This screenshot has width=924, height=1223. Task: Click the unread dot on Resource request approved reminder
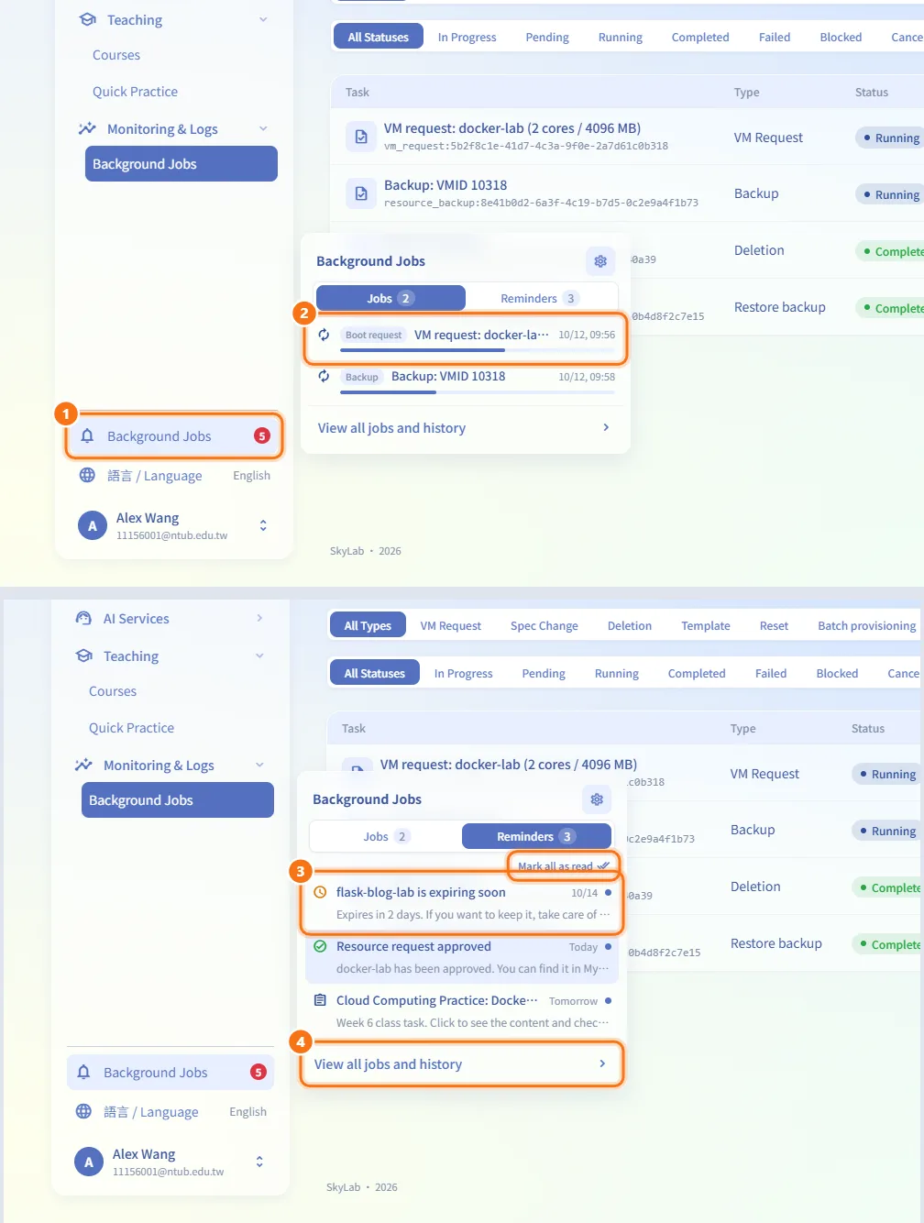[x=608, y=946]
